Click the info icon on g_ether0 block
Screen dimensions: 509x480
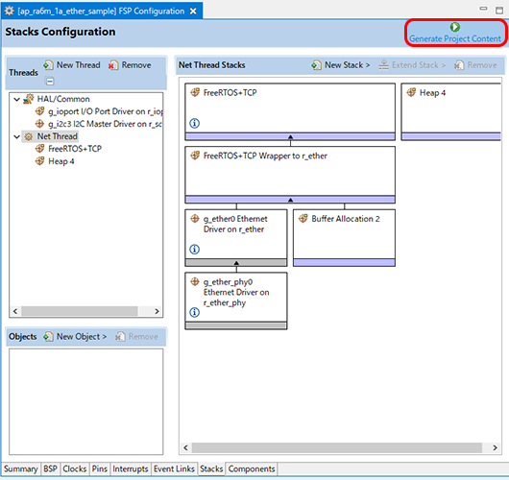[x=194, y=250]
